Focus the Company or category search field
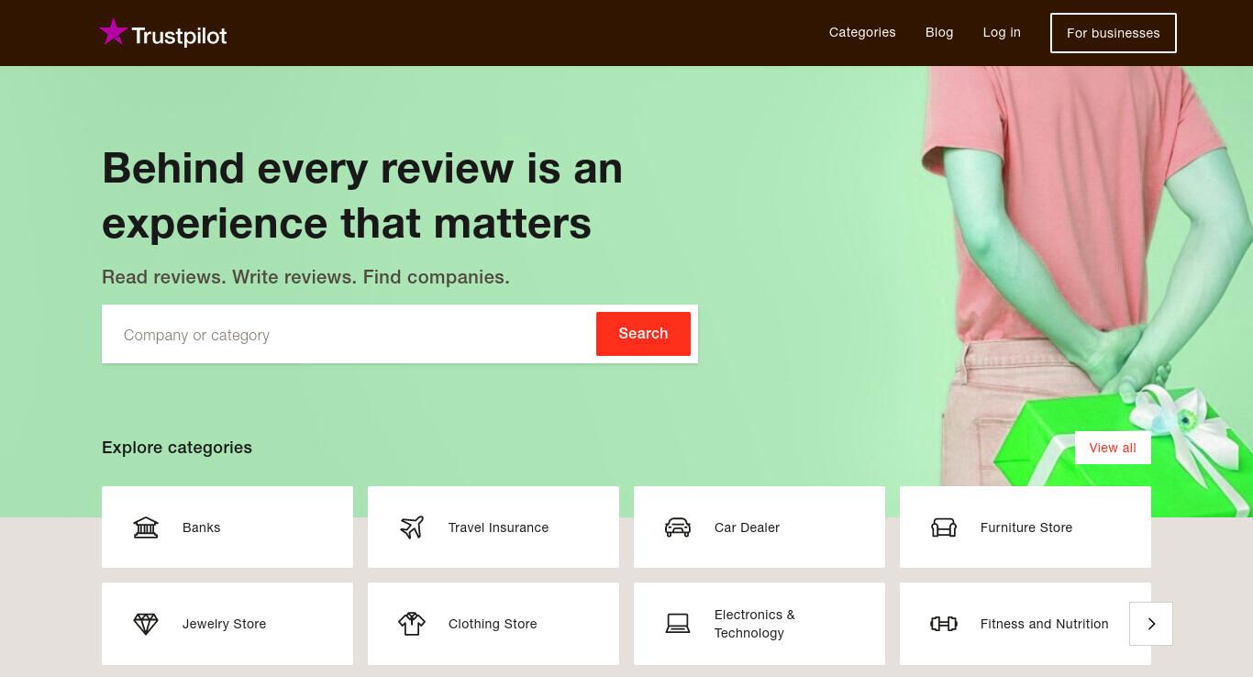This screenshot has width=1253, height=677. [349, 335]
